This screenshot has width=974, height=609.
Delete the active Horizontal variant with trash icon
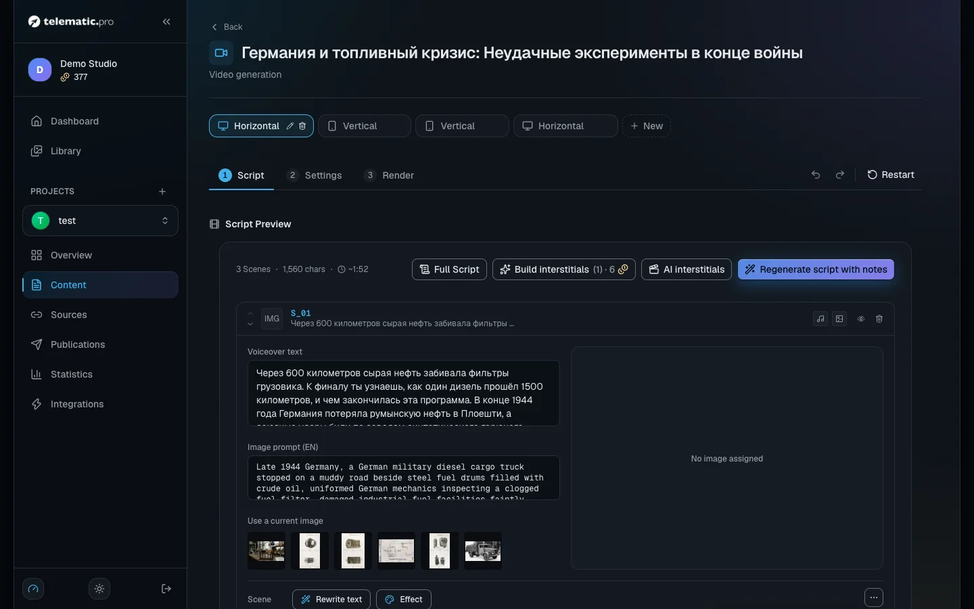[x=302, y=126]
